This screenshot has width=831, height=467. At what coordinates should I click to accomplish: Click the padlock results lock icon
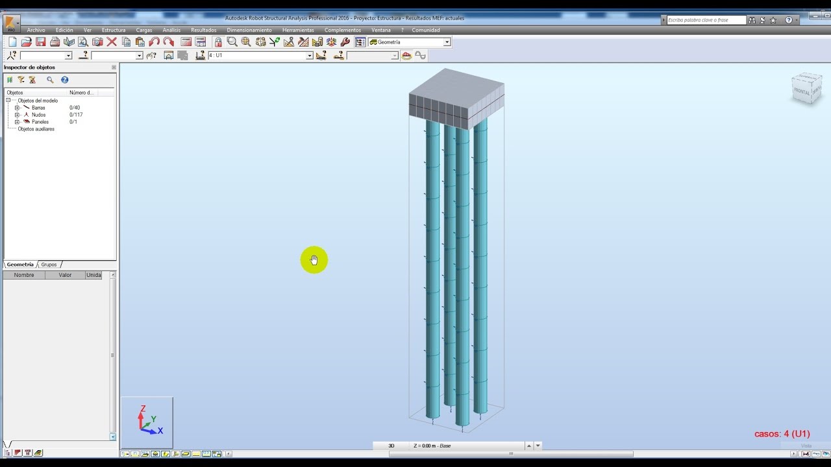(x=218, y=42)
